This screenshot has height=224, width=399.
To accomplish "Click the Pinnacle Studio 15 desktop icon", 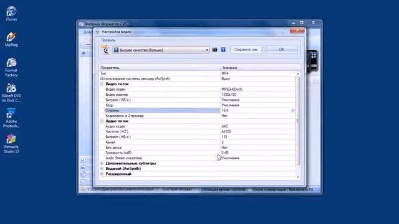I will (x=11, y=144).
